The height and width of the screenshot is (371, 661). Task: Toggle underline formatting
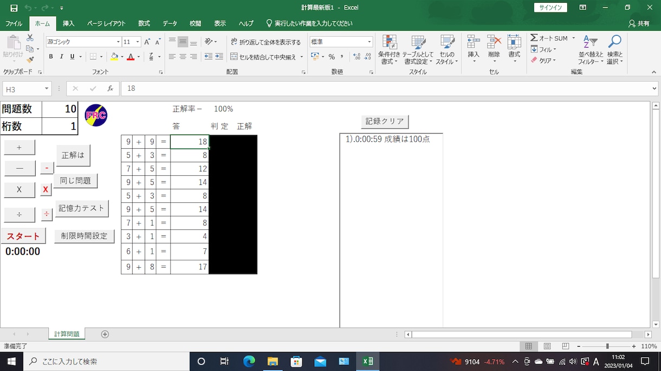[x=72, y=57]
